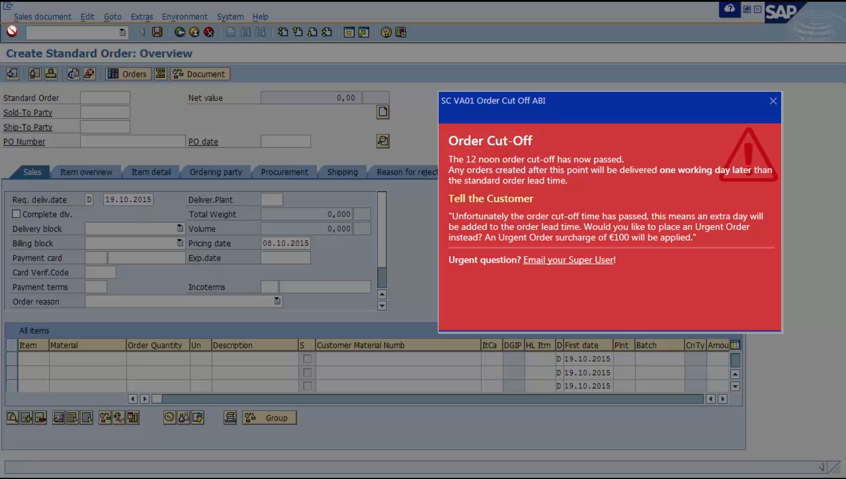This screenshot has height=479, width=846.
Task: Click the red Cancel icon
Action: (209, 32)
